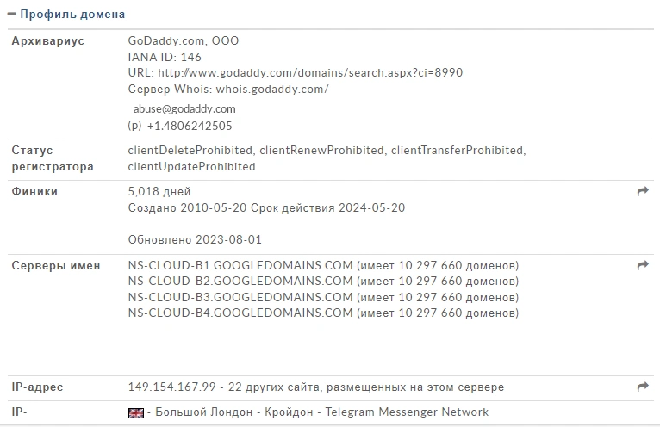Collapse the Профиль домена section
The height and width of the screenshot is (427, 660).
tap(11, 14)
